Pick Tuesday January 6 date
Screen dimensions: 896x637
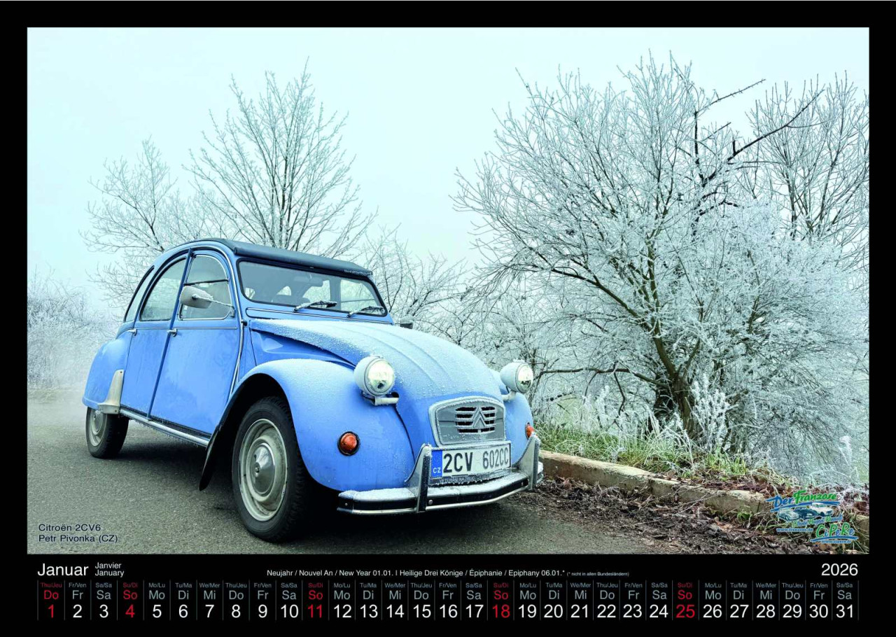click(183, 601)
